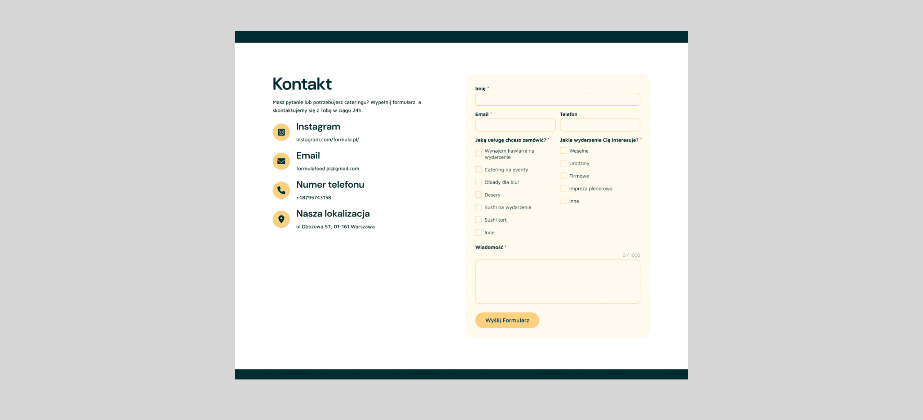Select Obiady dla biur checkbox
923x420 pixels.
[478, 182]
